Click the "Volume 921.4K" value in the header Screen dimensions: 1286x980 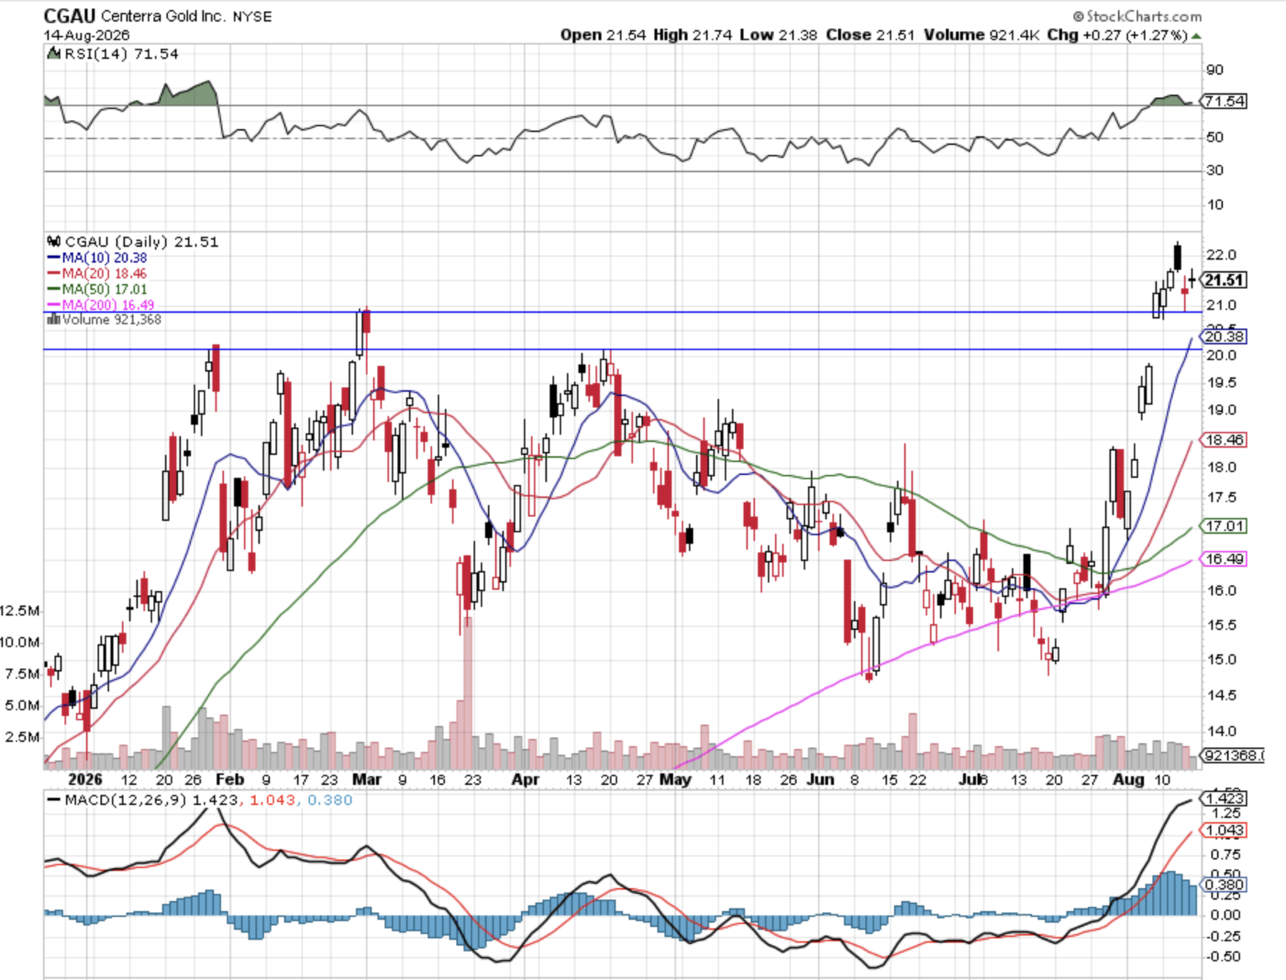[981, 35]
